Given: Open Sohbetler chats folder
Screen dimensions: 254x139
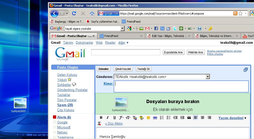Looking at the screenshot, I should (64, 85).
